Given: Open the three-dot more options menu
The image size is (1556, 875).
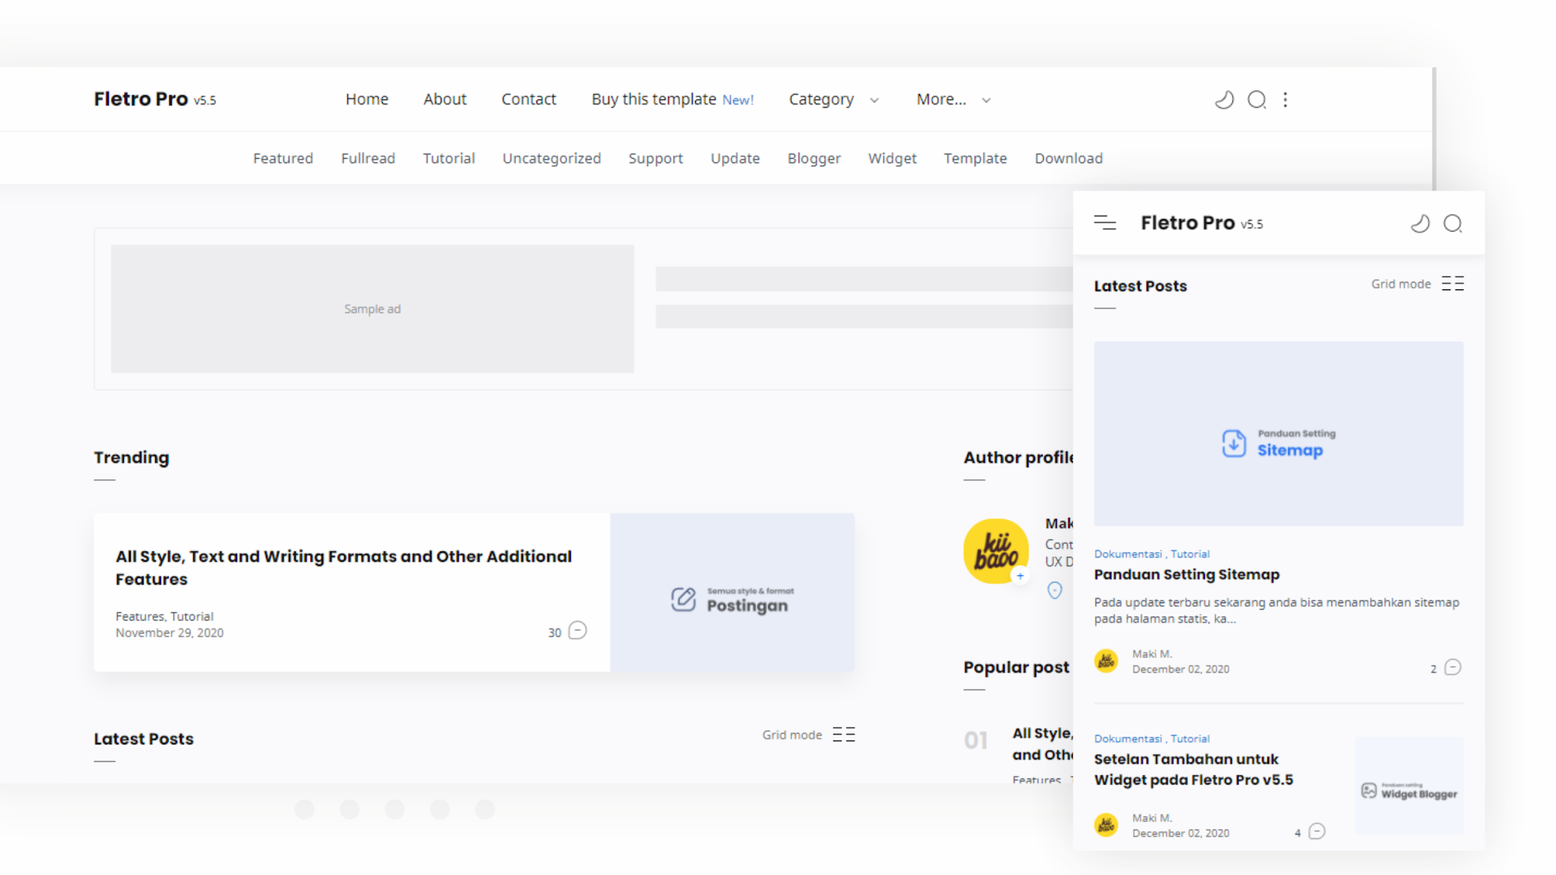Looking at the screenshot, I should pos(1286,100).
